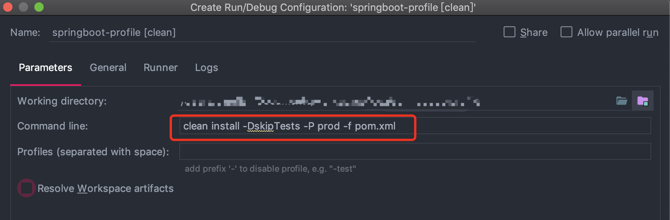Click inside the Working directory field

point(390,102)
